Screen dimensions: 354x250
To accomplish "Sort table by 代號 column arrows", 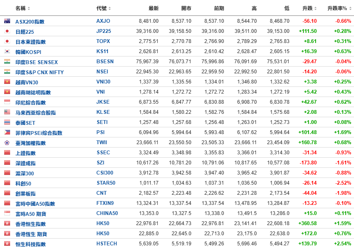I will click(x=109, y=8).
